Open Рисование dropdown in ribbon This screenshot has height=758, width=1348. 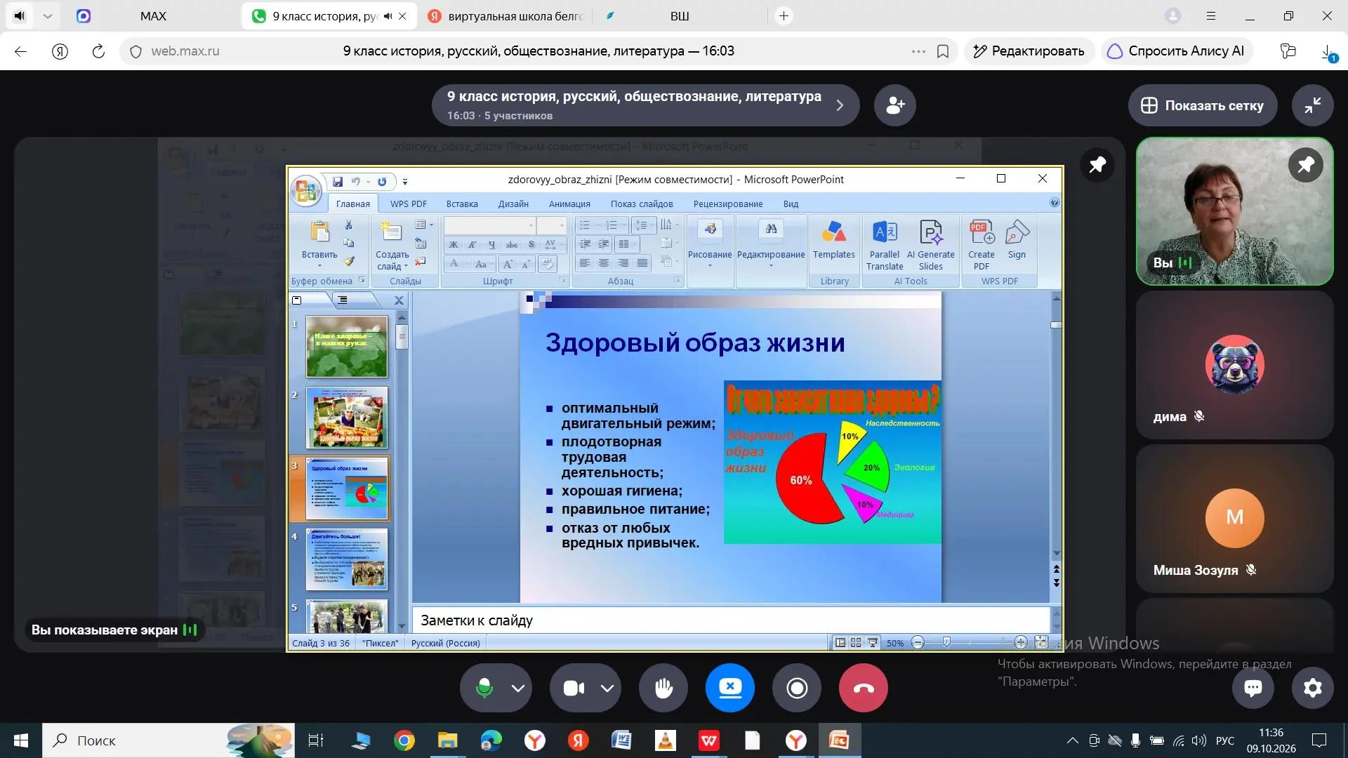click(x=710, y=246)
